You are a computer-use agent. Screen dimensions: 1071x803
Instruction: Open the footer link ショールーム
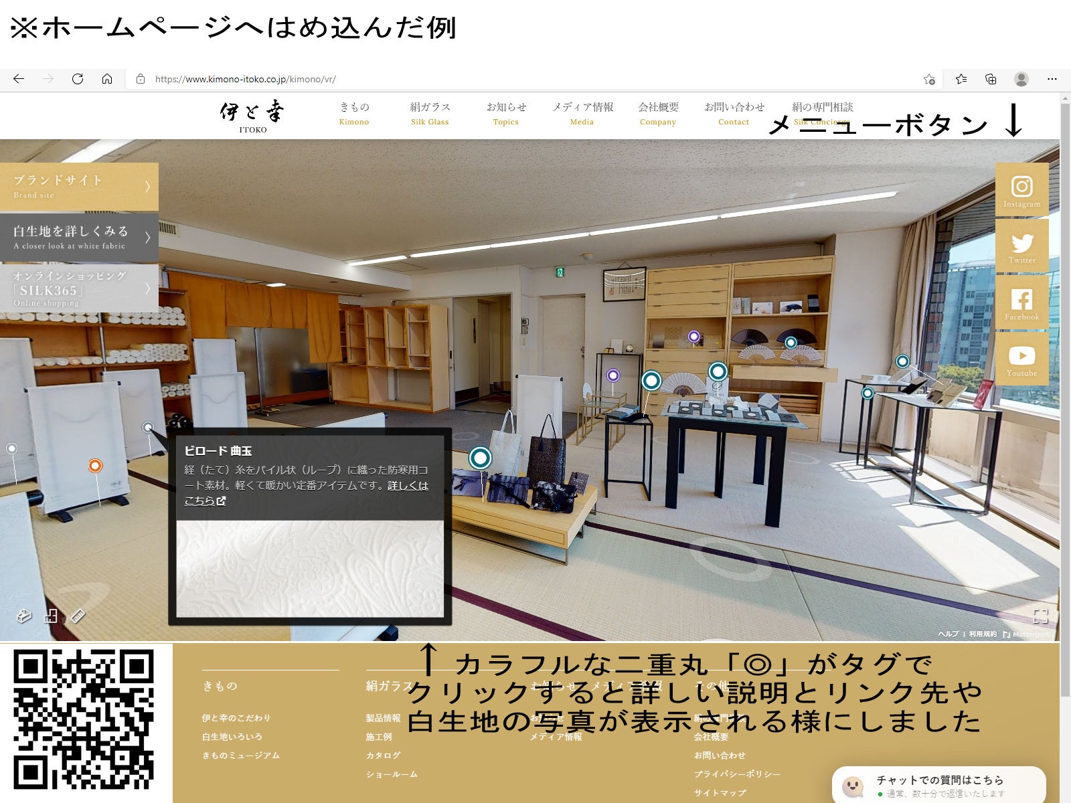point(392,774)
